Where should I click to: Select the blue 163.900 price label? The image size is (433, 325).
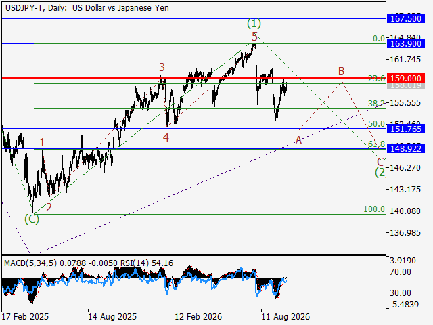pyautogui.click(x=406, y=43)
